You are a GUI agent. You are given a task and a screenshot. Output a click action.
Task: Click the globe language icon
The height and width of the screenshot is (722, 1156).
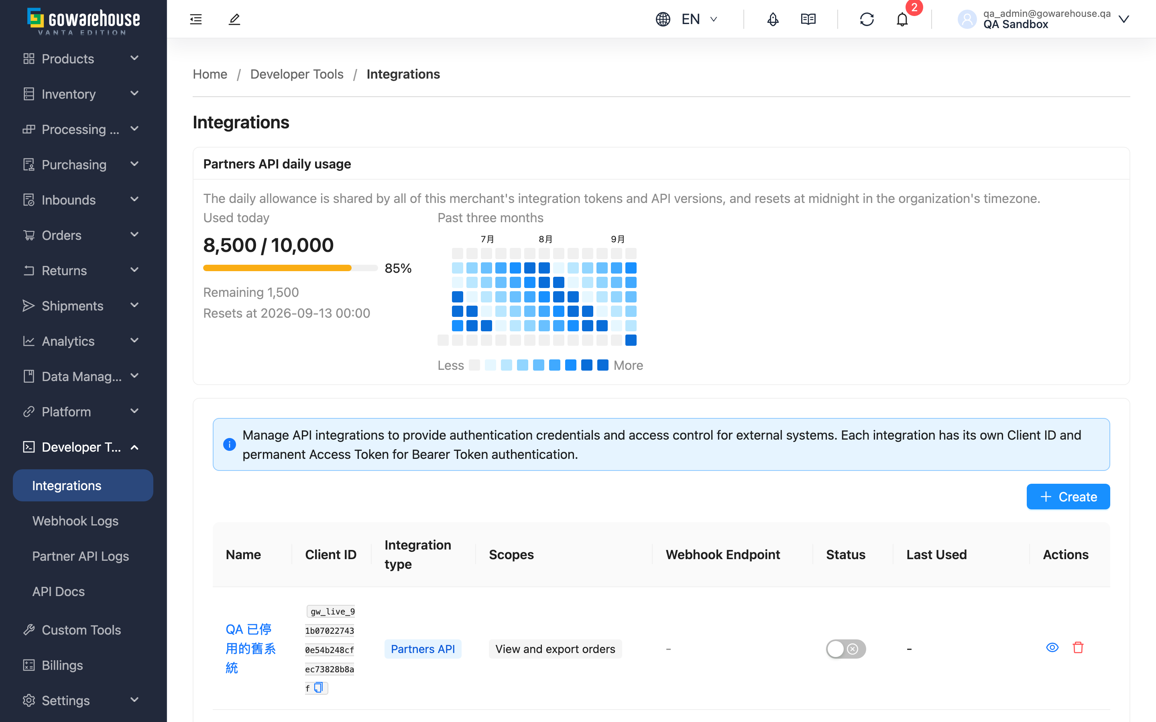pyautogui.click(x=663, y=19)
